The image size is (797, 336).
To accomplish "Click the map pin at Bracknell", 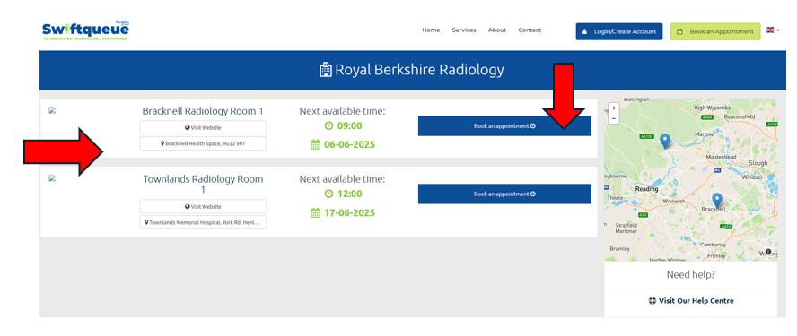I will [x=717, y=201].
